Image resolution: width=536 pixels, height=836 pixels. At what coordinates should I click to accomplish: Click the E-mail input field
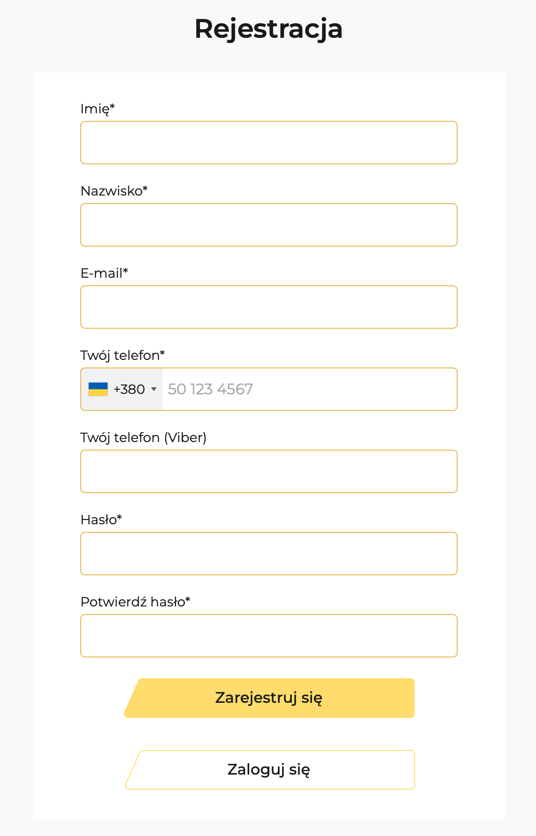coord(269,307)
